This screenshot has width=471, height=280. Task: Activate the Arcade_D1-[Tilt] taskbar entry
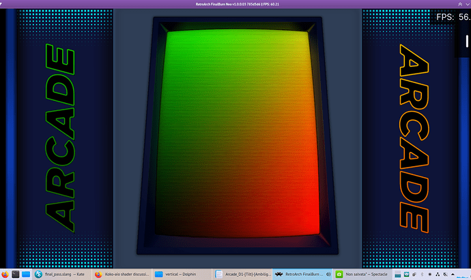click(x=242, y=275)
